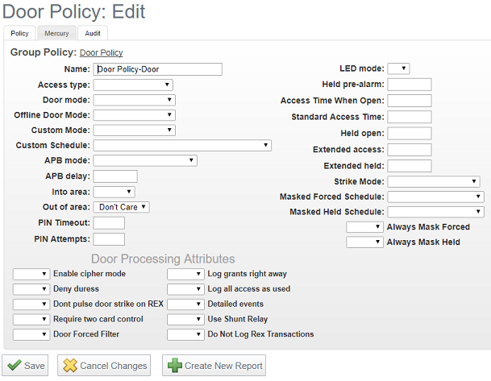Open Do Not Log Rex Transactions dropdown
This screenshot has width=491, height=381.
tap(185, 334)
